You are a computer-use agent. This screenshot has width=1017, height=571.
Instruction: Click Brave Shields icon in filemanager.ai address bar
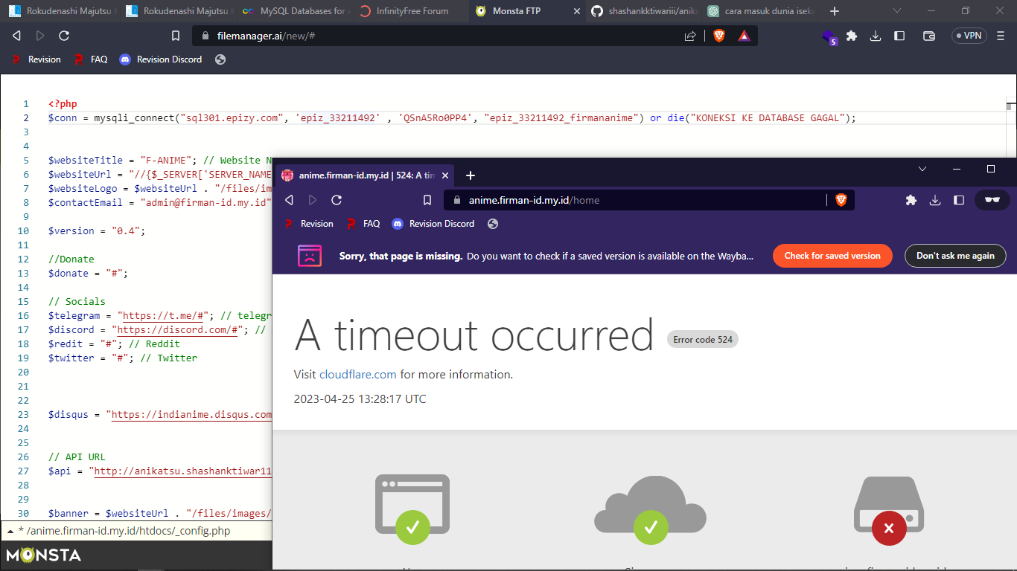click(x=718, y=36)
